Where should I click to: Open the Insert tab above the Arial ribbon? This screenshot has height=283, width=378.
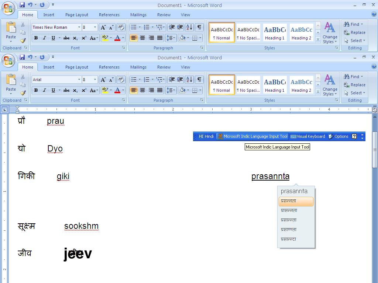tap(49, 67)
